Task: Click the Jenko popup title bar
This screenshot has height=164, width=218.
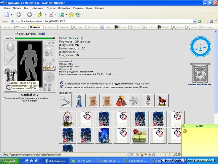Action: click(x=199, y=126)
